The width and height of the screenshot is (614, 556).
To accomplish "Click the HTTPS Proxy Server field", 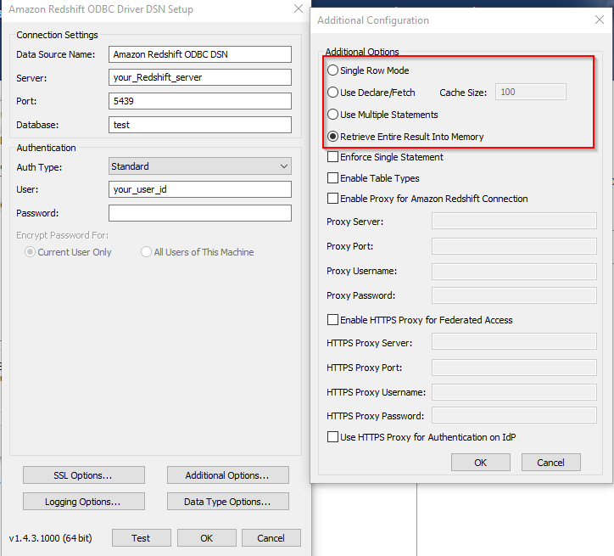I will click(x=514, y=342).
